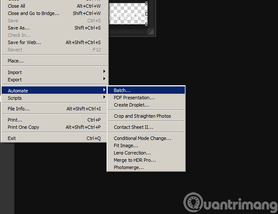Run Crop and Straighten Photos
The height and width of the screenshot is (214, 278).
(x=146, y=116)
